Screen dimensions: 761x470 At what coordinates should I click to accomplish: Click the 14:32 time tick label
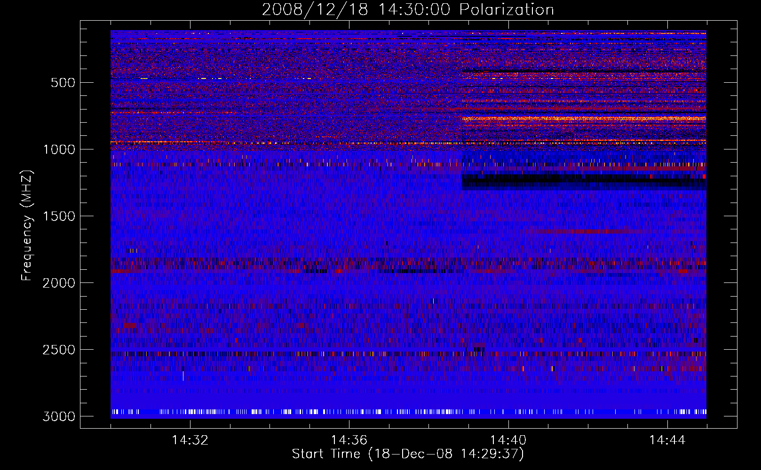click(190, 440)
